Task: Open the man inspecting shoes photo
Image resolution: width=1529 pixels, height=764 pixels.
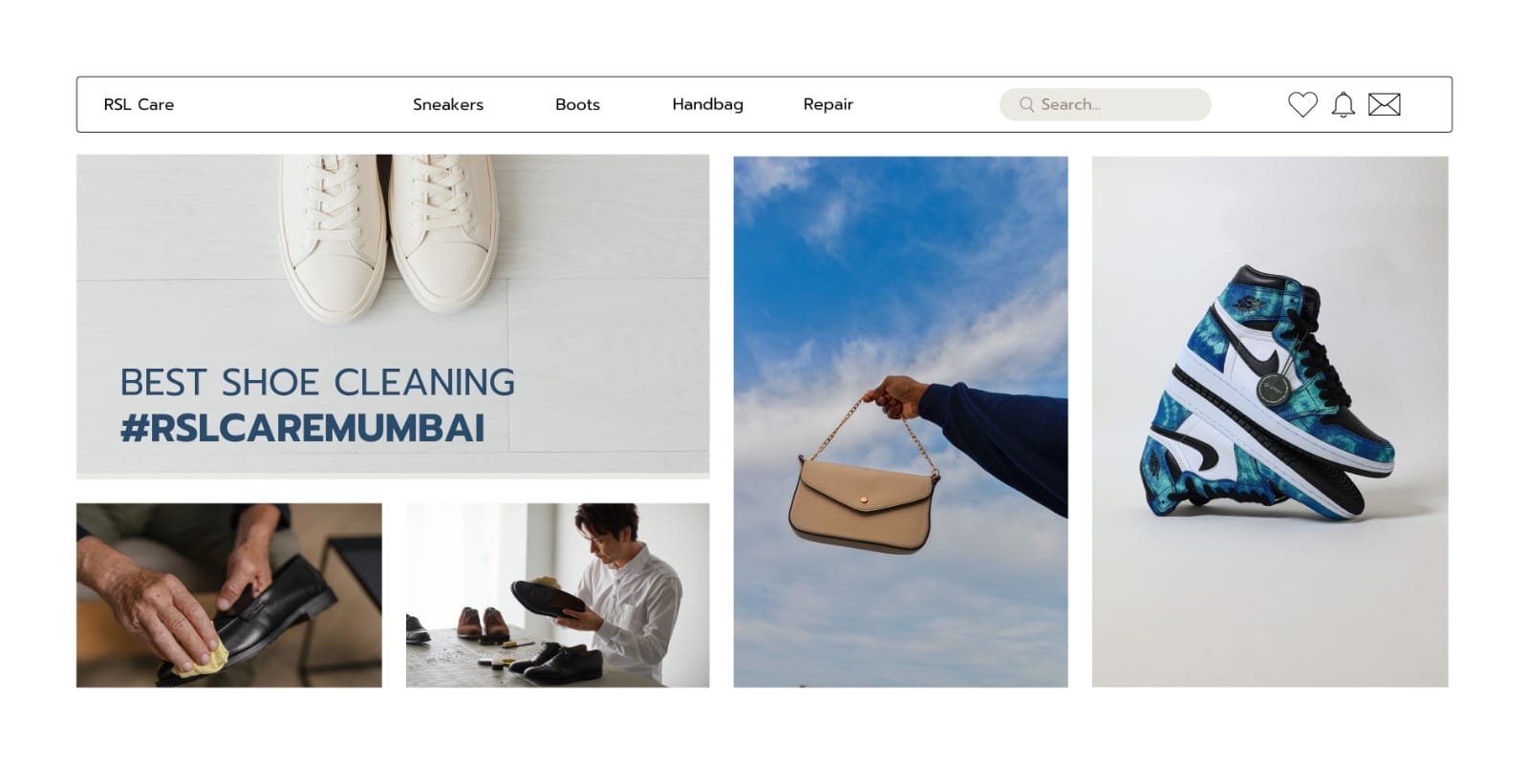Action: click(558, 595)
